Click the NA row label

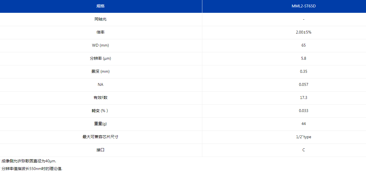(101, 85)
